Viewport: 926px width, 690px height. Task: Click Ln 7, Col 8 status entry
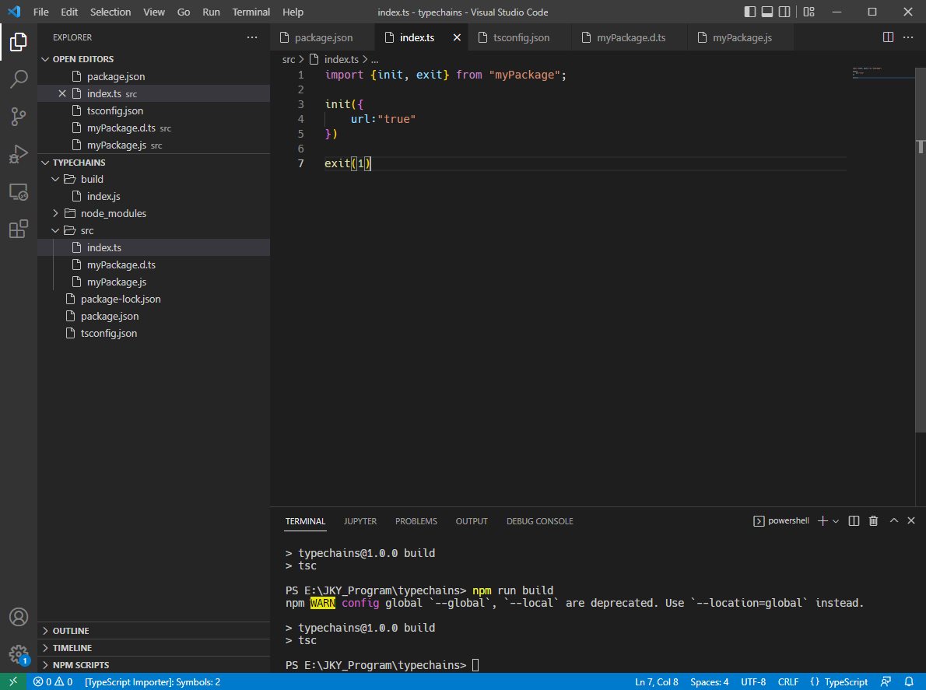coord(657,681)
